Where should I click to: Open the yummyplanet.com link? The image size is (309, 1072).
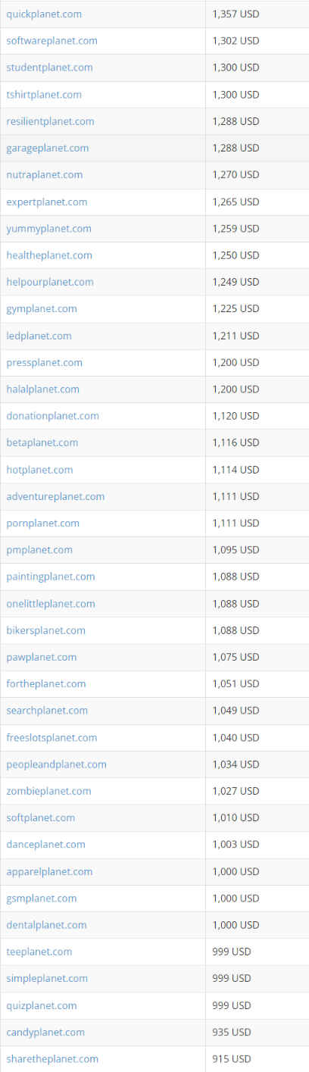(49, 229)
